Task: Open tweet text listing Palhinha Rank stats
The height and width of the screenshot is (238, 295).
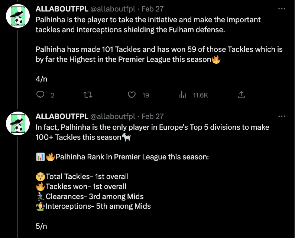Action: coord(123,157)
